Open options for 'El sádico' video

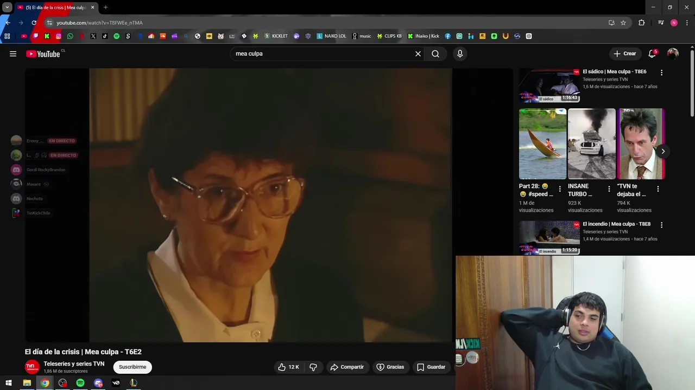pyautogui.click(x=661, y=73)
